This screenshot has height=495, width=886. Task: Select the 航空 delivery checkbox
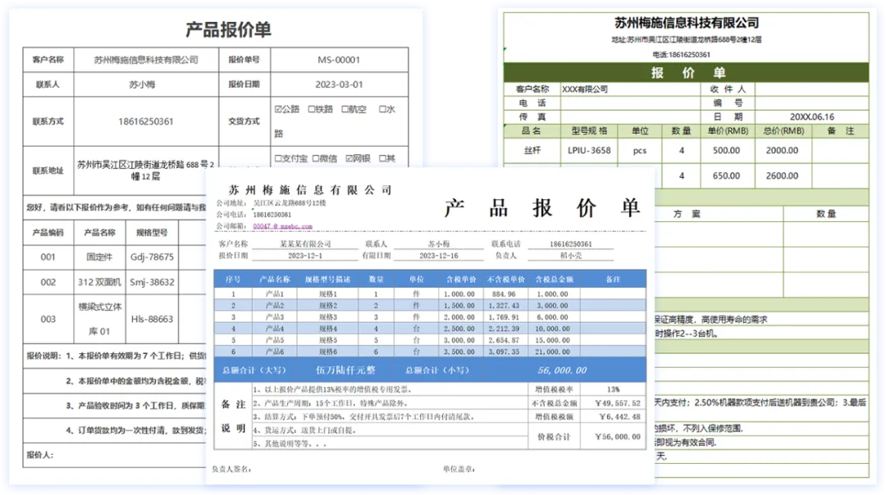(345, 109)
